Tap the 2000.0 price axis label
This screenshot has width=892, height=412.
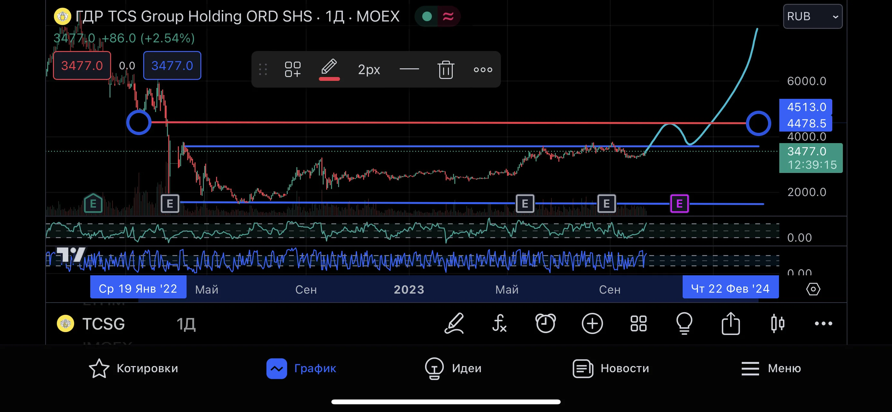pyautogui.click(x=807, y=192)
